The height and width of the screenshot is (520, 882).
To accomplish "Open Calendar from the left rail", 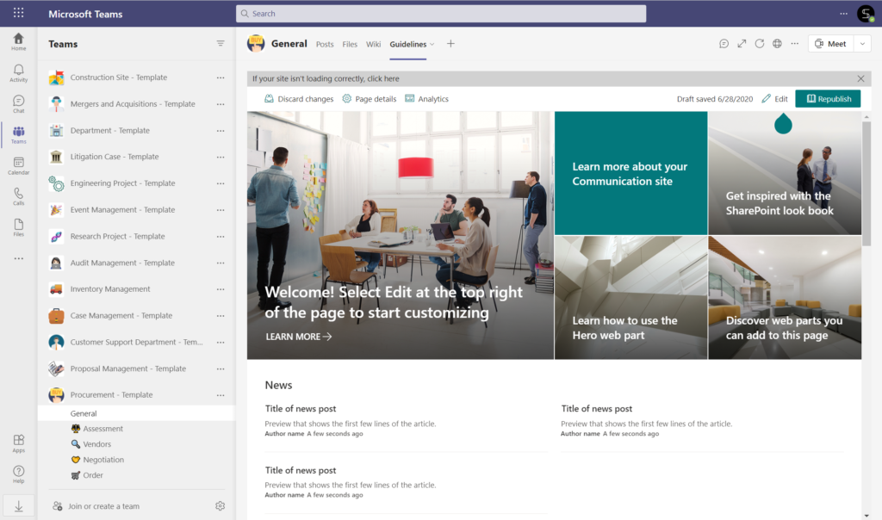I will [19, 166].
